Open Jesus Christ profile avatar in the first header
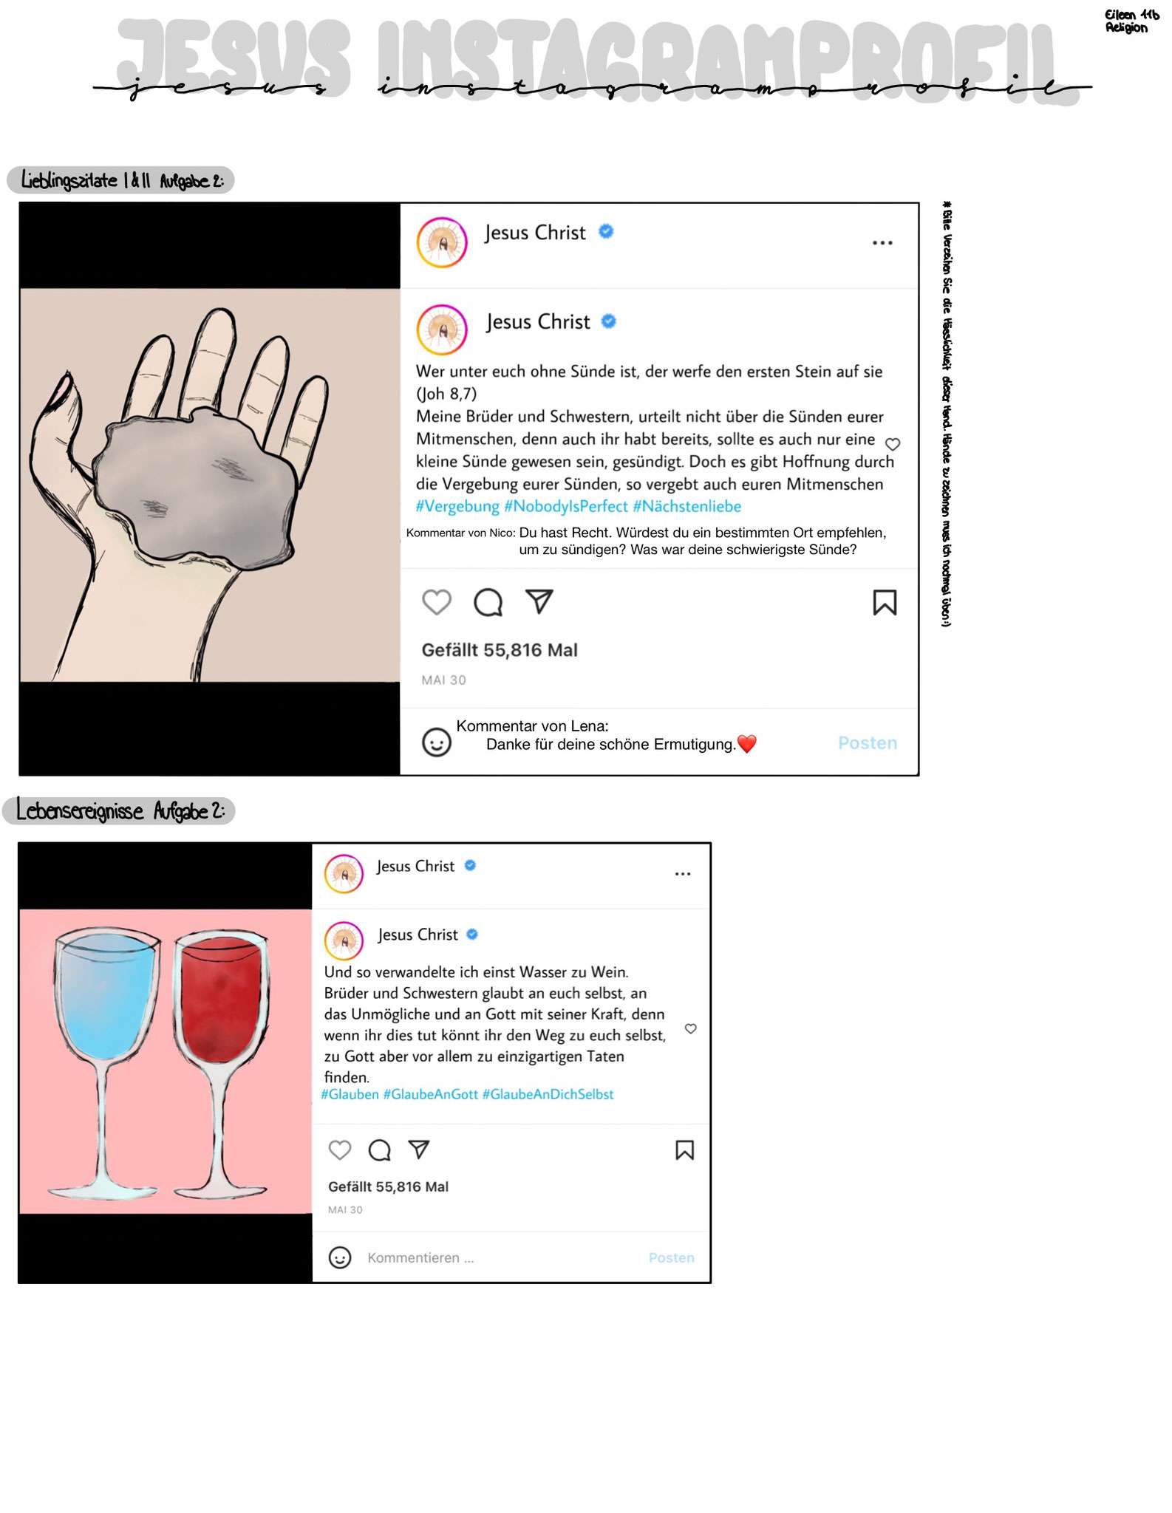The image size is (1172, 1513). coord(442,242)
